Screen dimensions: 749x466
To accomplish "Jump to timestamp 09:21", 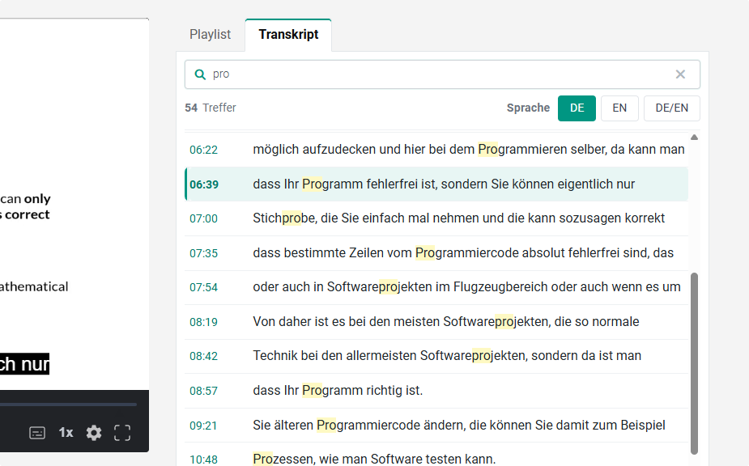I will click(203, 425).
